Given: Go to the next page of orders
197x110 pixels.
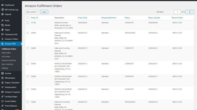Looking at the screenshot, I should click(187, 12).
